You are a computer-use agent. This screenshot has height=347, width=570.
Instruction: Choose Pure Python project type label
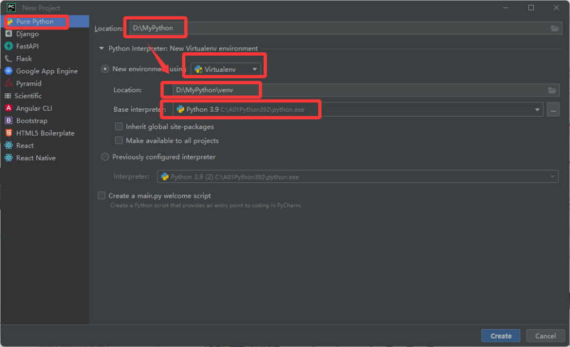(35, 22)
